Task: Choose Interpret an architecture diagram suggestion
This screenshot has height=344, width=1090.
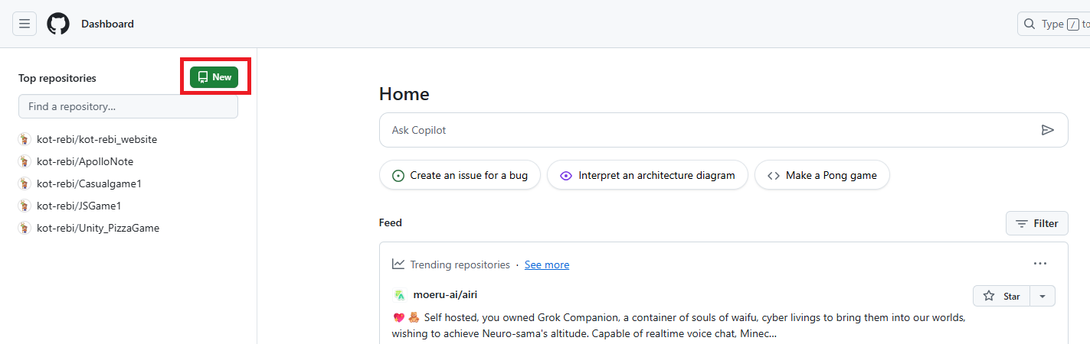Action: (x=647, y=175)
